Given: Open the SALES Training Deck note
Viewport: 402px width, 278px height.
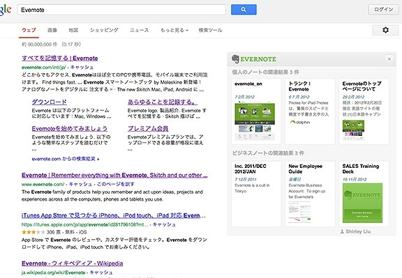Looking at the screenshot, I should pyautogui.click(x=364, y=194).
